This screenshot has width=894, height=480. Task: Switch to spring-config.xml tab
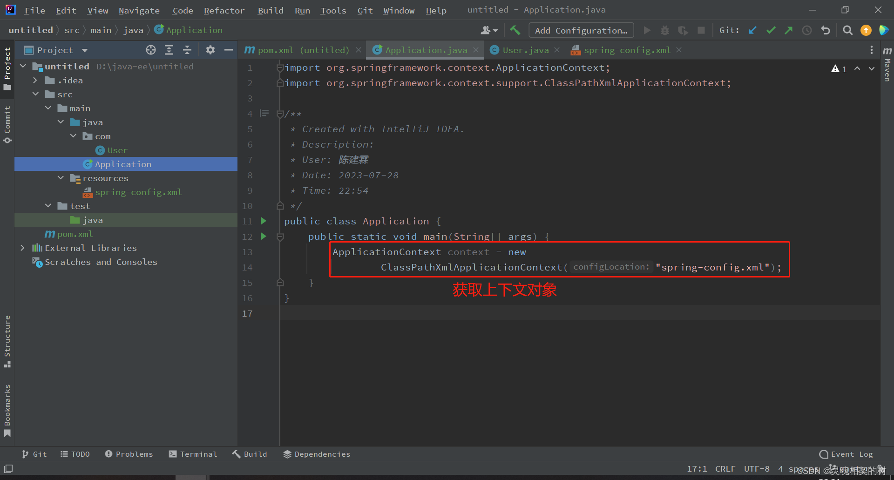tap(626, 50)
